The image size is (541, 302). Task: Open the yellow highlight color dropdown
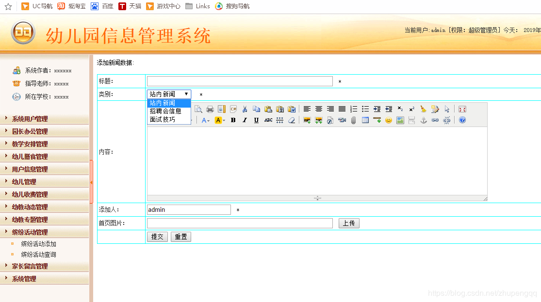coord(220,120)
